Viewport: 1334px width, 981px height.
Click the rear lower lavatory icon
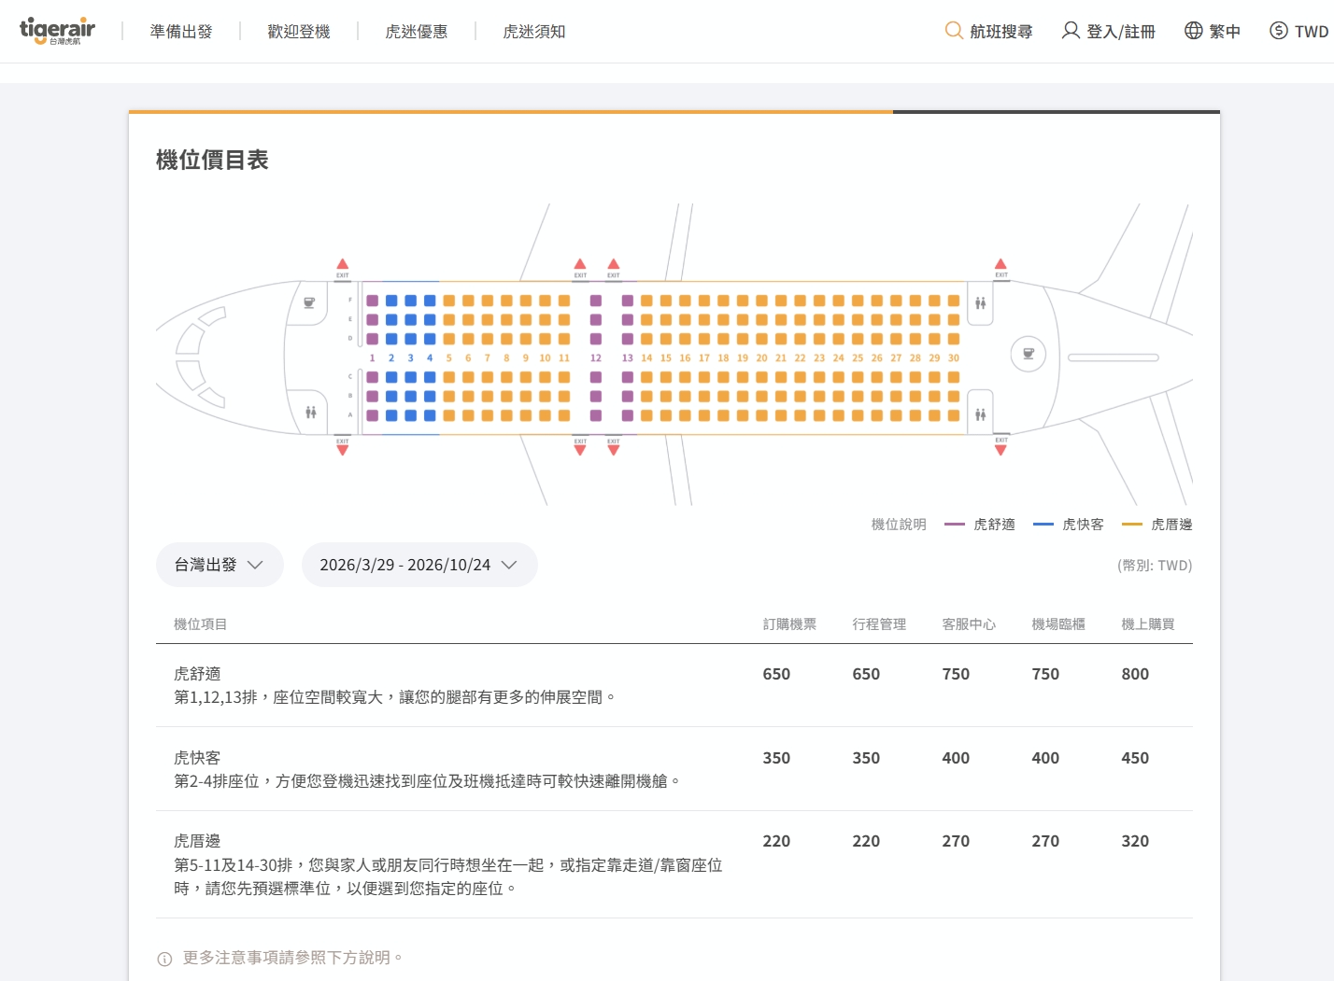(980, 414)
